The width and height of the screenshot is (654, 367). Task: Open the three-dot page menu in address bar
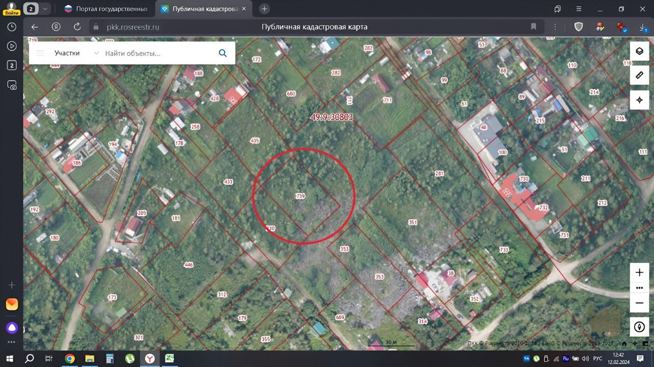tap(555, 27)
